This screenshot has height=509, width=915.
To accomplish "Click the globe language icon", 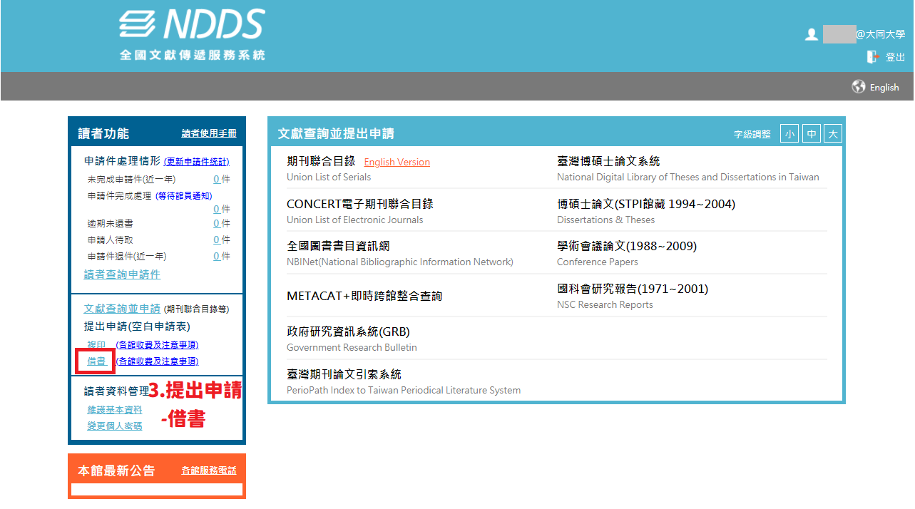I will 859,87.
